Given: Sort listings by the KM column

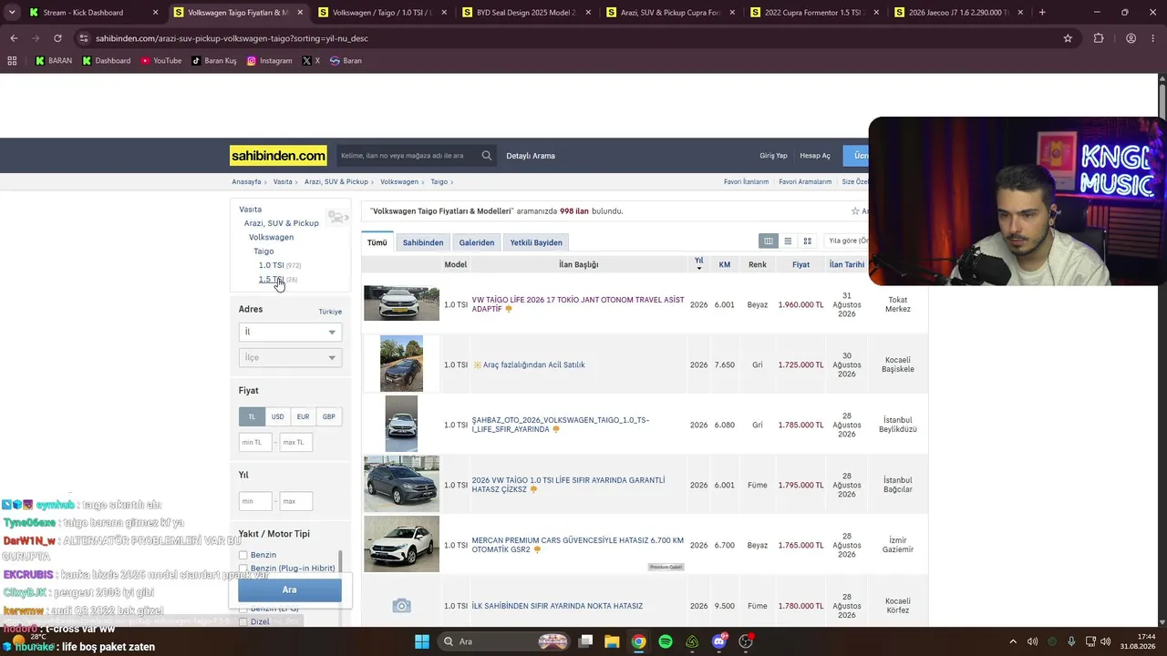Looking at the screenshot, I should 725,264.
